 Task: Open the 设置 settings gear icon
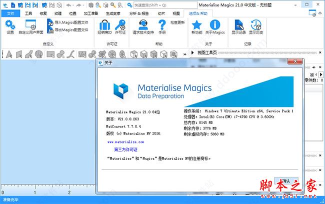click(x=10, y=25)
